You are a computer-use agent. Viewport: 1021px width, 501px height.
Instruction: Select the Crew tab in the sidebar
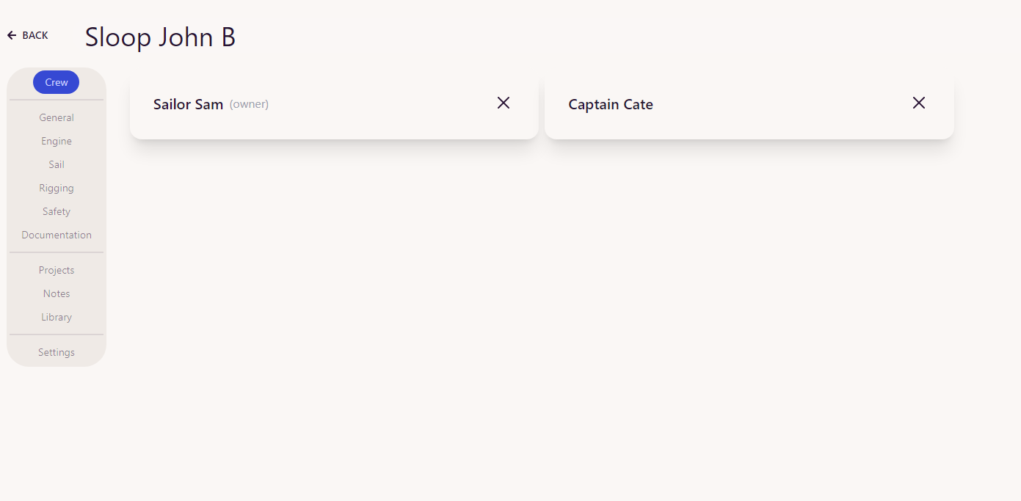[x=56, y=82]
